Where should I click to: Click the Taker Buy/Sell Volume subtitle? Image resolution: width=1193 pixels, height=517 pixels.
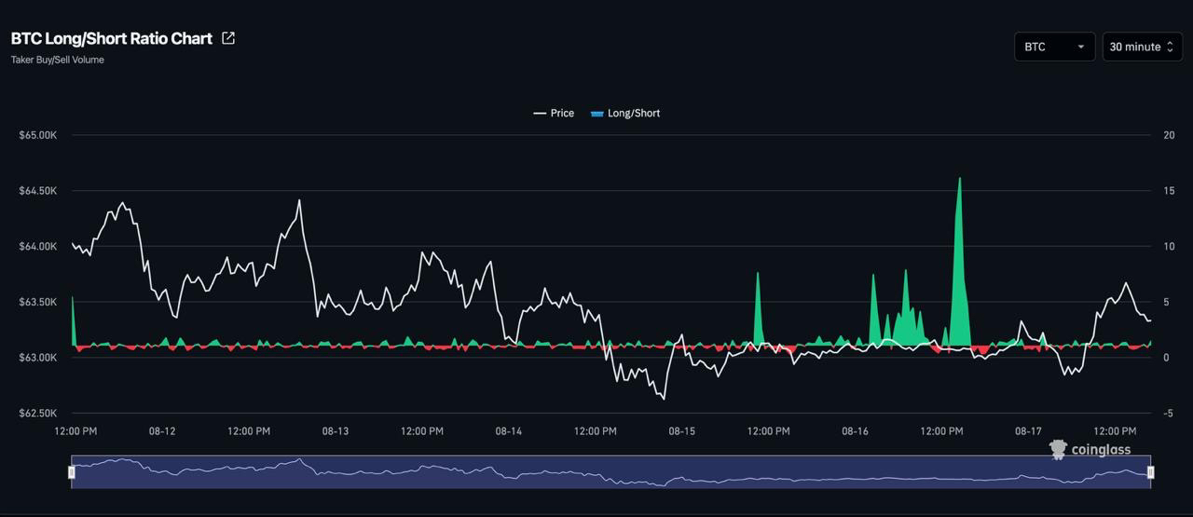tap(58, 60)
